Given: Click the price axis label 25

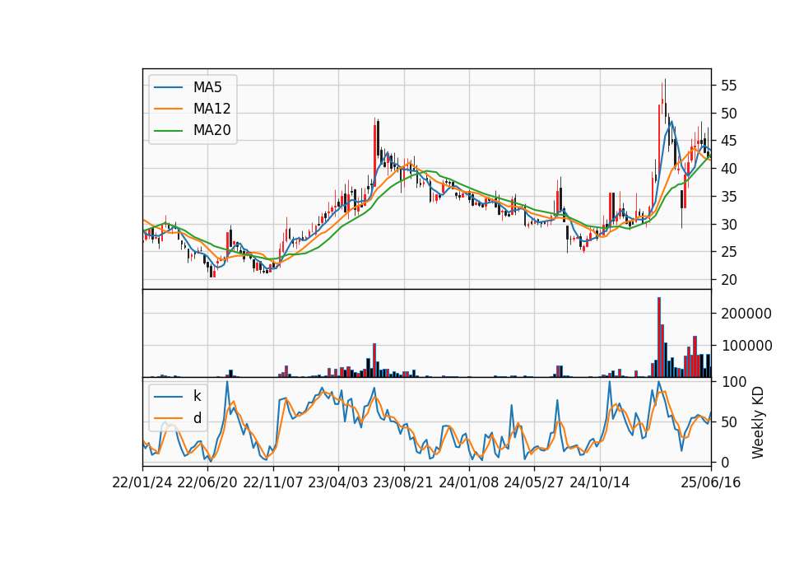Looking at the screenshot, I should pyautogui.click(x=729, y=252).
